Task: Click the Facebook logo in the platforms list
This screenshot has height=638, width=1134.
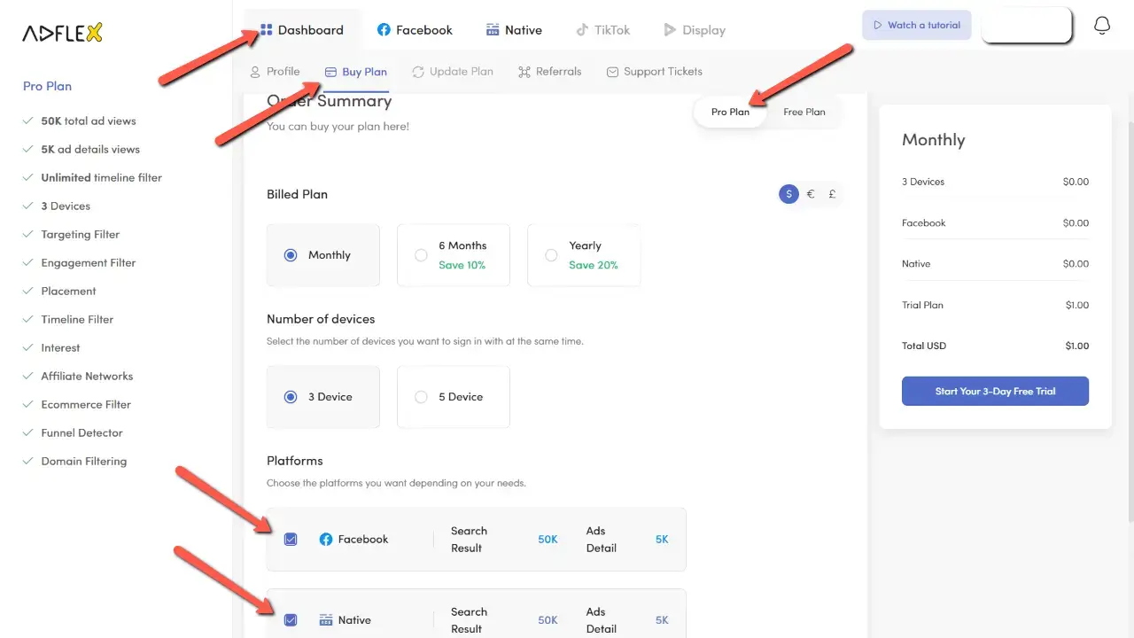Action: click(327, 539)
